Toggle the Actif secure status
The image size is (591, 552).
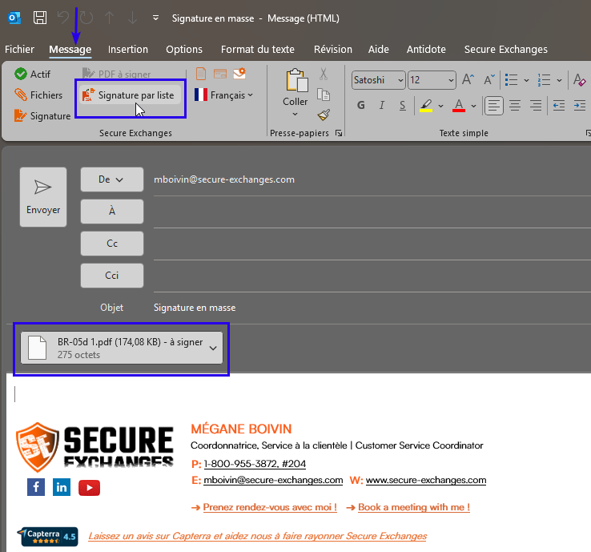(x=32, y=75)
